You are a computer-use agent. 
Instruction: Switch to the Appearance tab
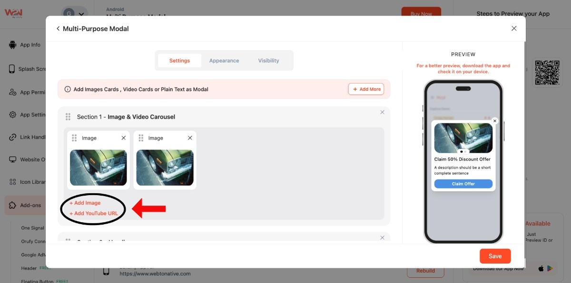[x=224, y=61]
